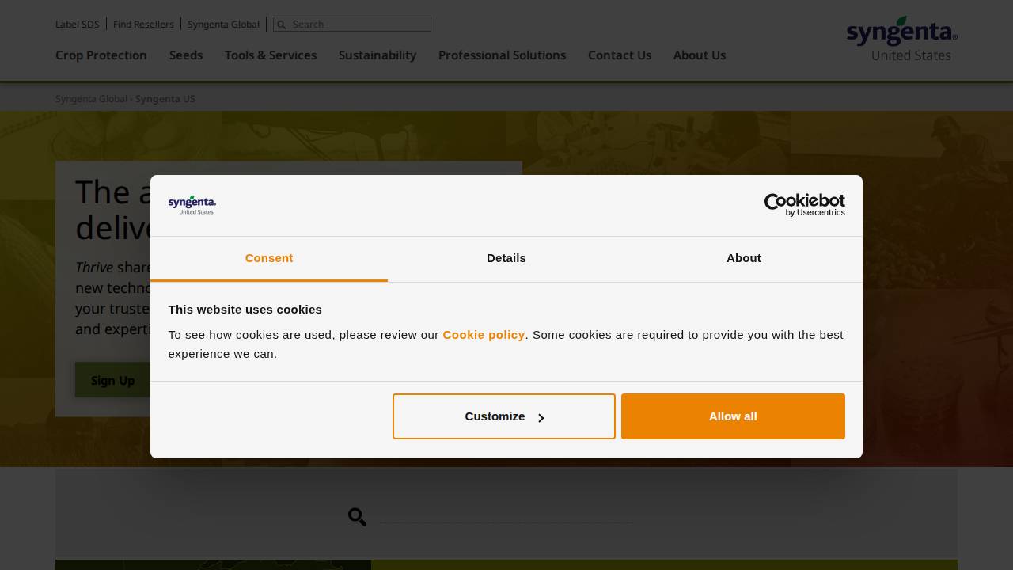Expand the Seeds navigation item
Viewport: 1013px width, 570px height.
point(186,55)
